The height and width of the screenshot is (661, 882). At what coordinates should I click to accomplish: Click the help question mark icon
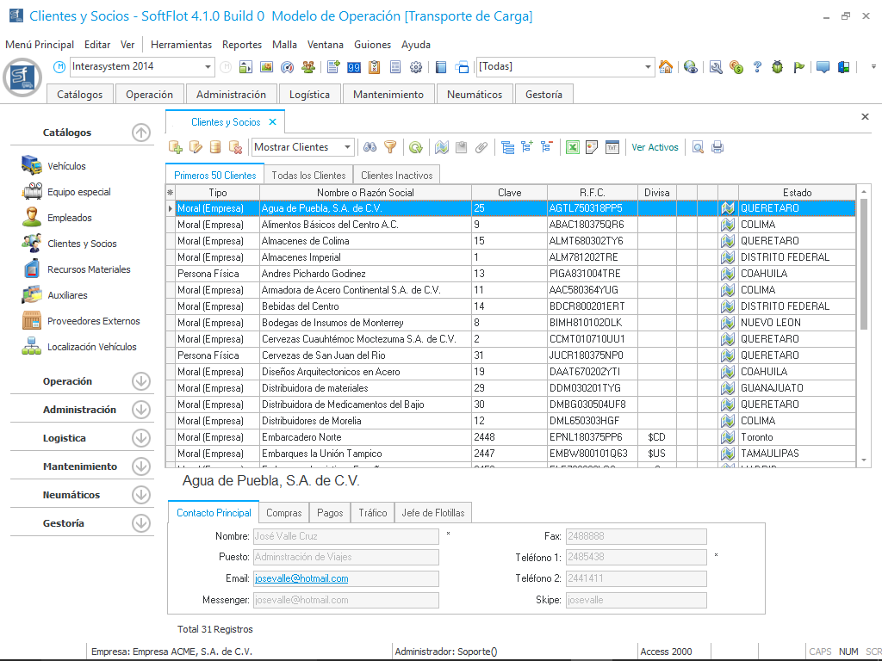point(757,67)
